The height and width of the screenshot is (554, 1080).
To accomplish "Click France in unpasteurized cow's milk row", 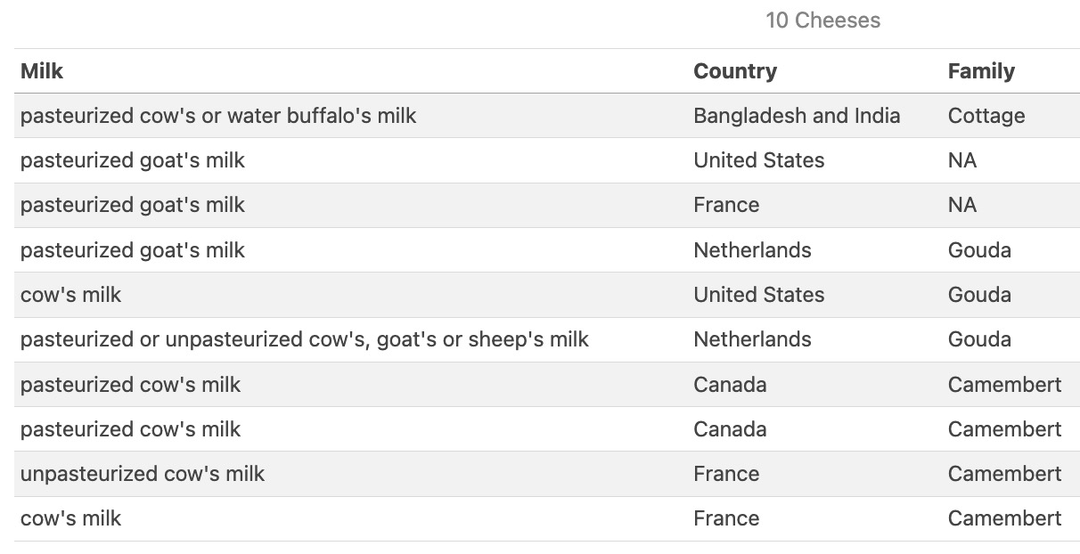I will pos(726,474).
